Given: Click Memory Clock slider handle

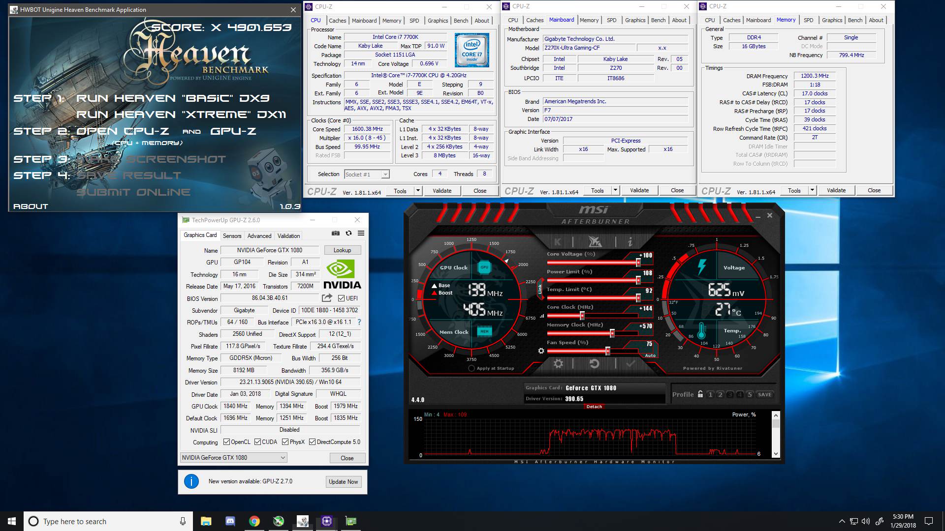Looking at the screenshot, I should [x=612, y=333].
